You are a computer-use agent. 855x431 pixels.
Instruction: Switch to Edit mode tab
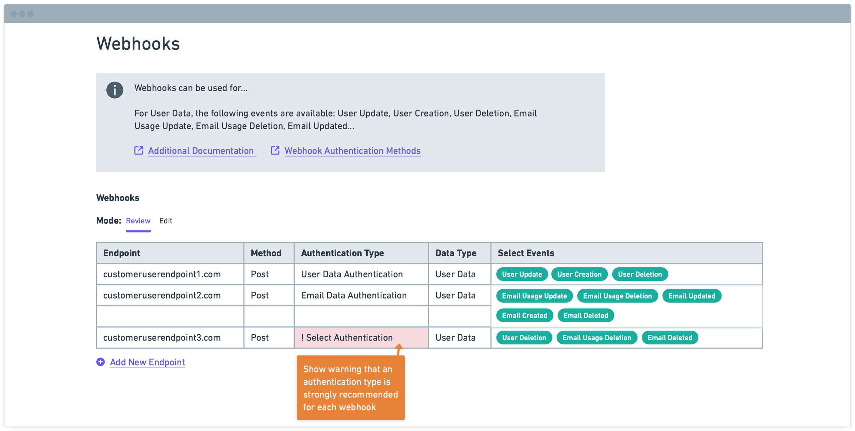[166, 221]
